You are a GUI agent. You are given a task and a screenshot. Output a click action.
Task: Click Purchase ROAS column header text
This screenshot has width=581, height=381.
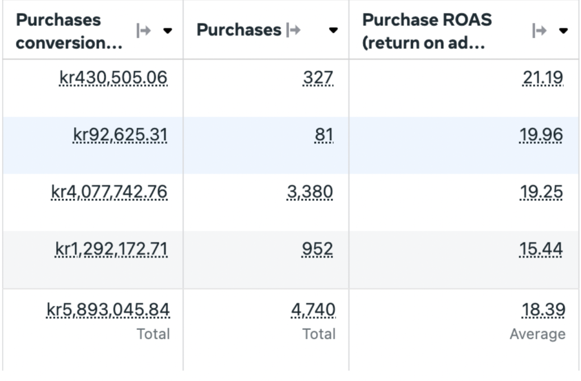427,31
